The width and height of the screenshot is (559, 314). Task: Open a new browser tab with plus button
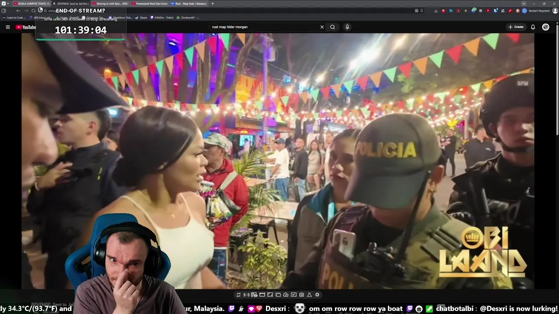(x=213, y=3)
